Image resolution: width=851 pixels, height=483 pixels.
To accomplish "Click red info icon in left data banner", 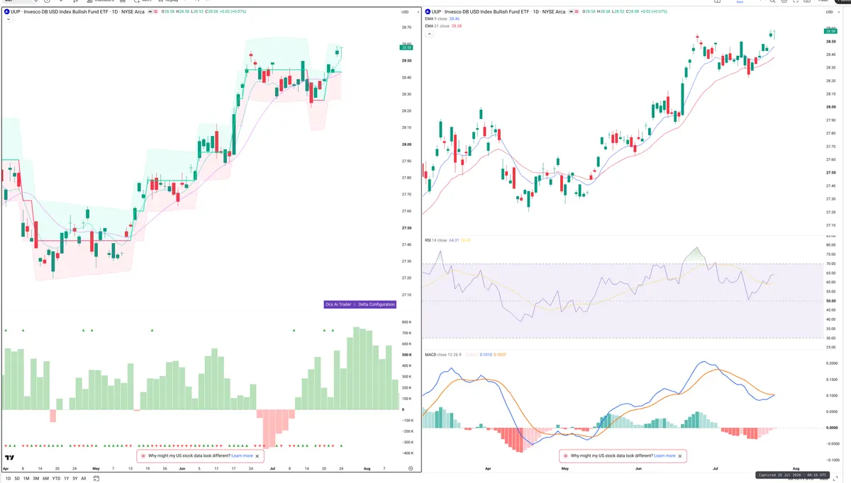I will click(143, 456).
